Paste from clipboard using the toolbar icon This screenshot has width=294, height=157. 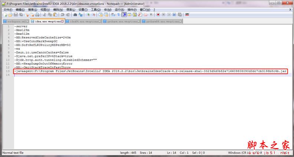(55, 15)
